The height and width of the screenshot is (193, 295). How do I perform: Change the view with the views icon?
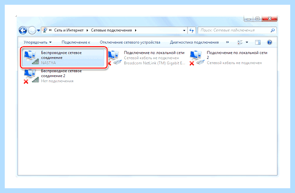240,42
